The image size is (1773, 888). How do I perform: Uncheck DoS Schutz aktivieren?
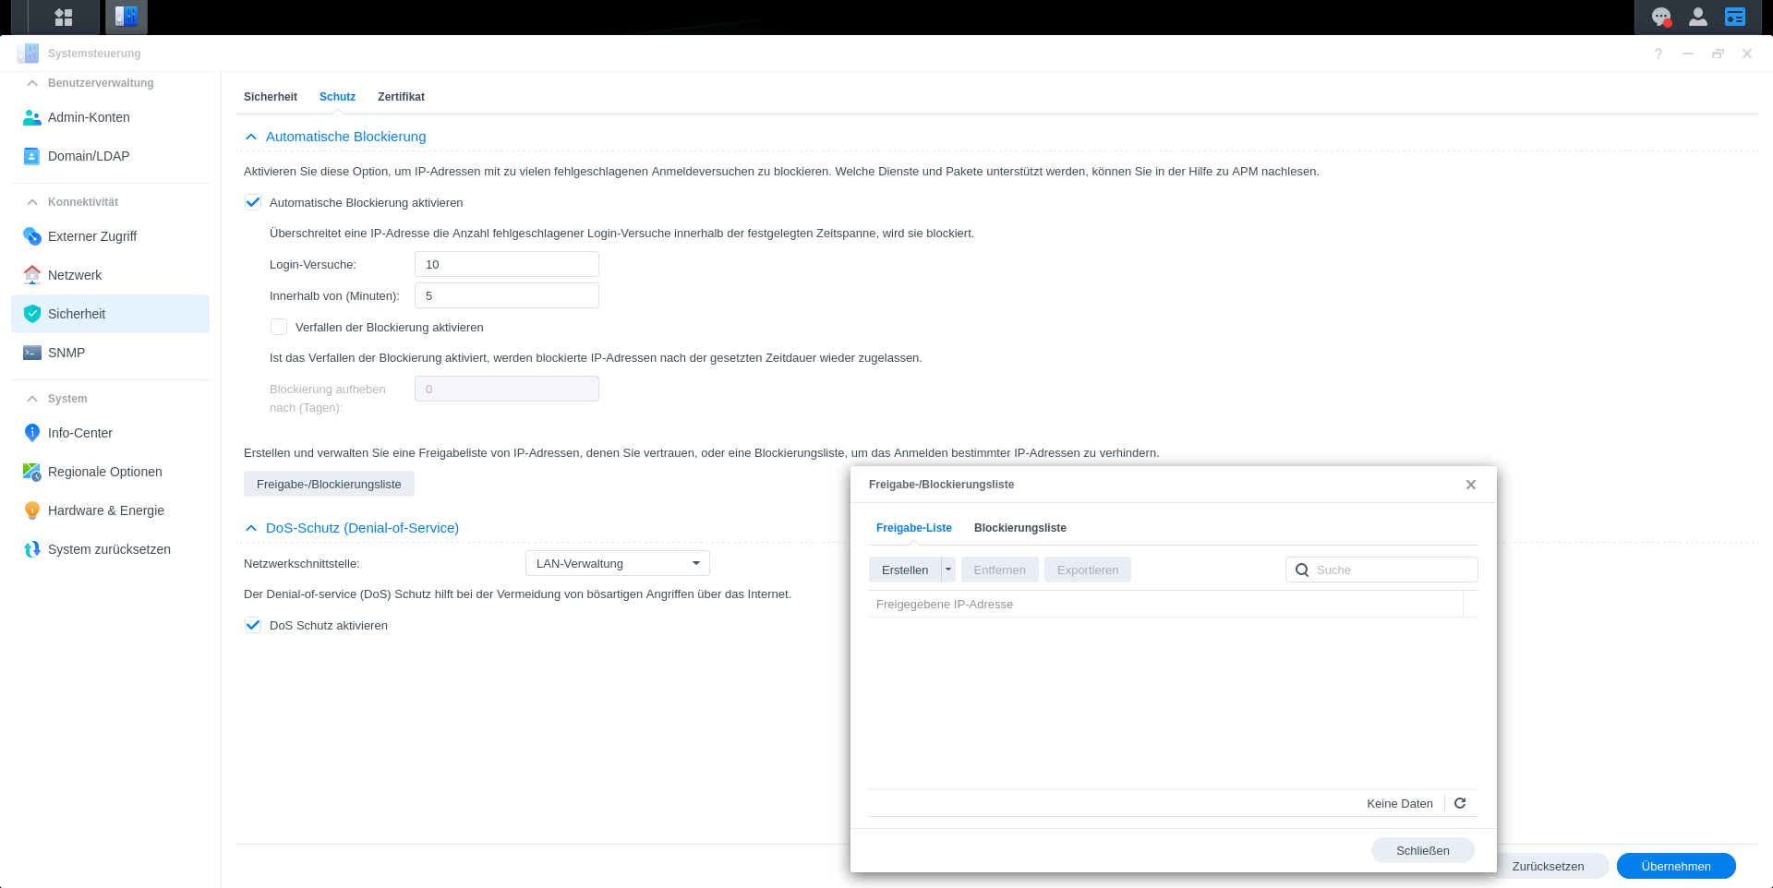[x=253, y=625]
